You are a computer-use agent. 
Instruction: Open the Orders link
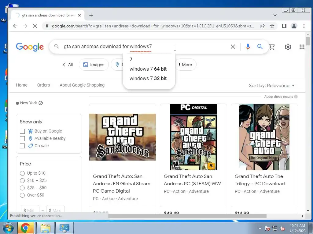click(x=43, y=85)
